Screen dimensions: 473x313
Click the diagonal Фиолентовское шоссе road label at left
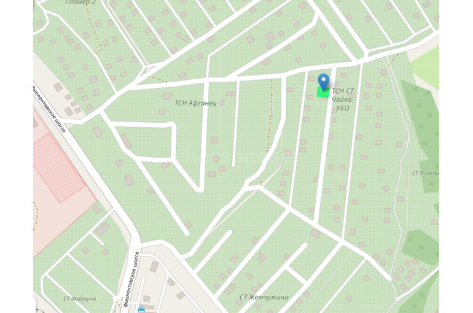[49, 109]
